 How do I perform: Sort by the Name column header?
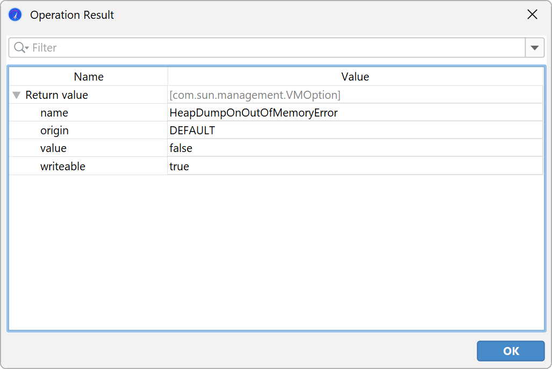pos(89,77)
